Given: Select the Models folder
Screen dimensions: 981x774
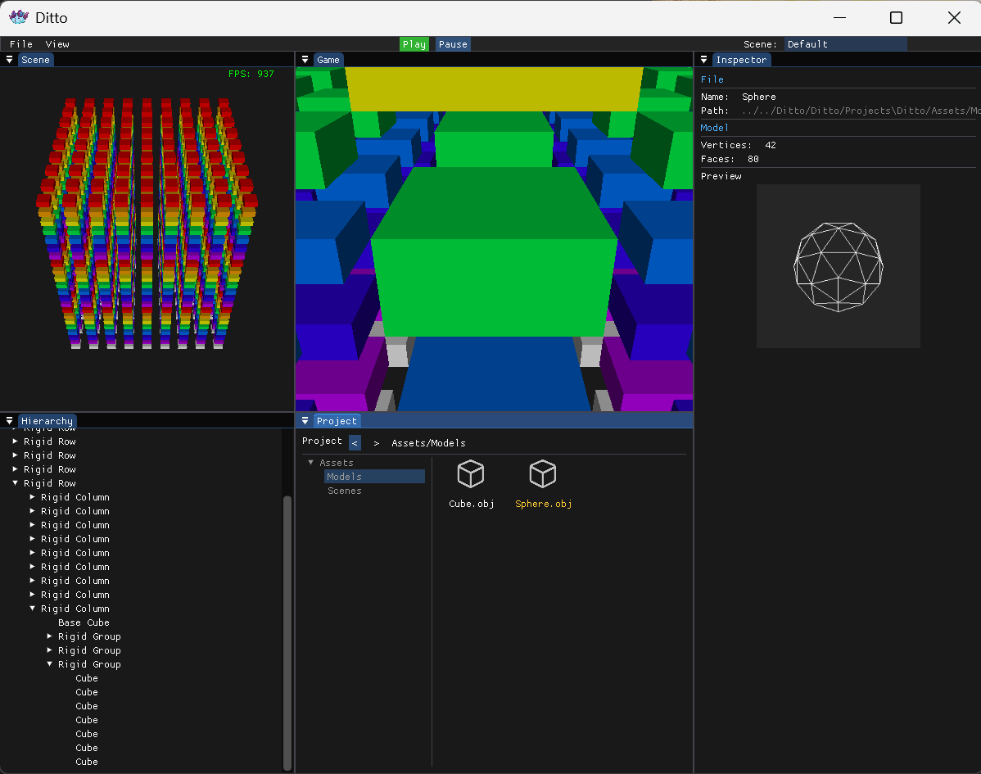Looking at the screenshot, I should point(374,476).
